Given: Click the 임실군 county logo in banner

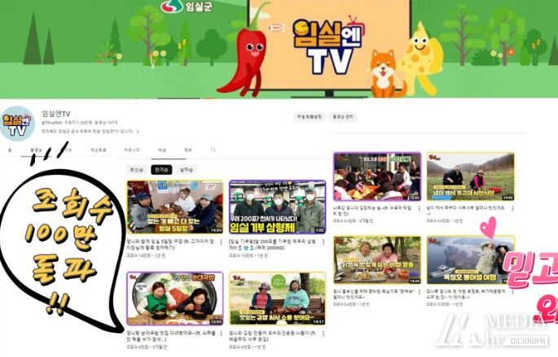Looking at the screenshot, I should coord(187,6).
